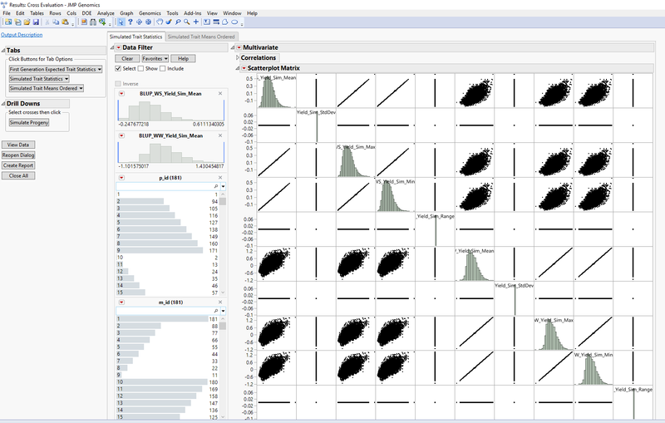Check the Include checkbox
Image resolution: width=665 pixels, height=423 pixels.
(x=162, y=69)
